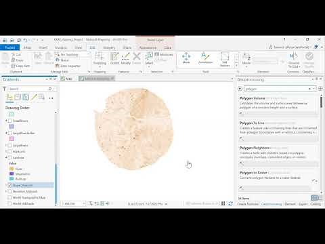Click the yellow River landuse swatch

pos(12,169)
